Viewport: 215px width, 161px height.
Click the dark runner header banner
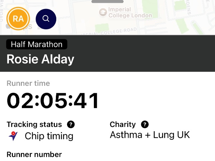[143, 54]
